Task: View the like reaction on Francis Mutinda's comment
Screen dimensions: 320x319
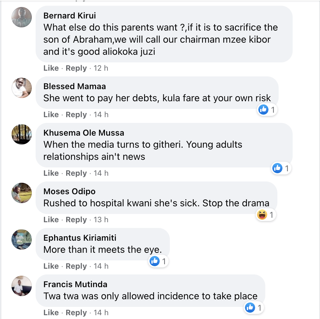Action: coord(250,308)
